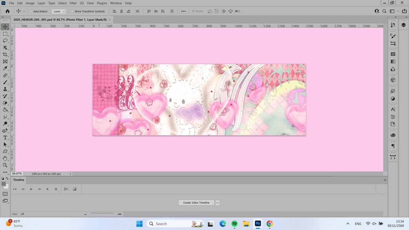Open the Change Screen Mode button
Viewport: 409px width, 230px height.
tap(5, 201)
